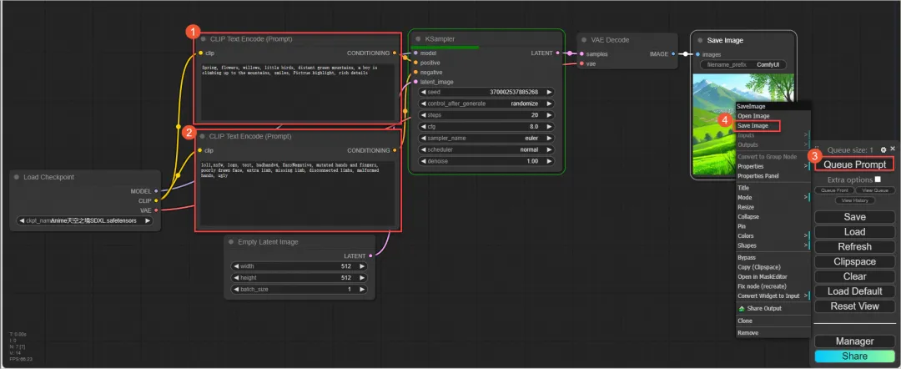Click seed decrement left arrow
Screen dimensions: 901x369
(424, 92)
